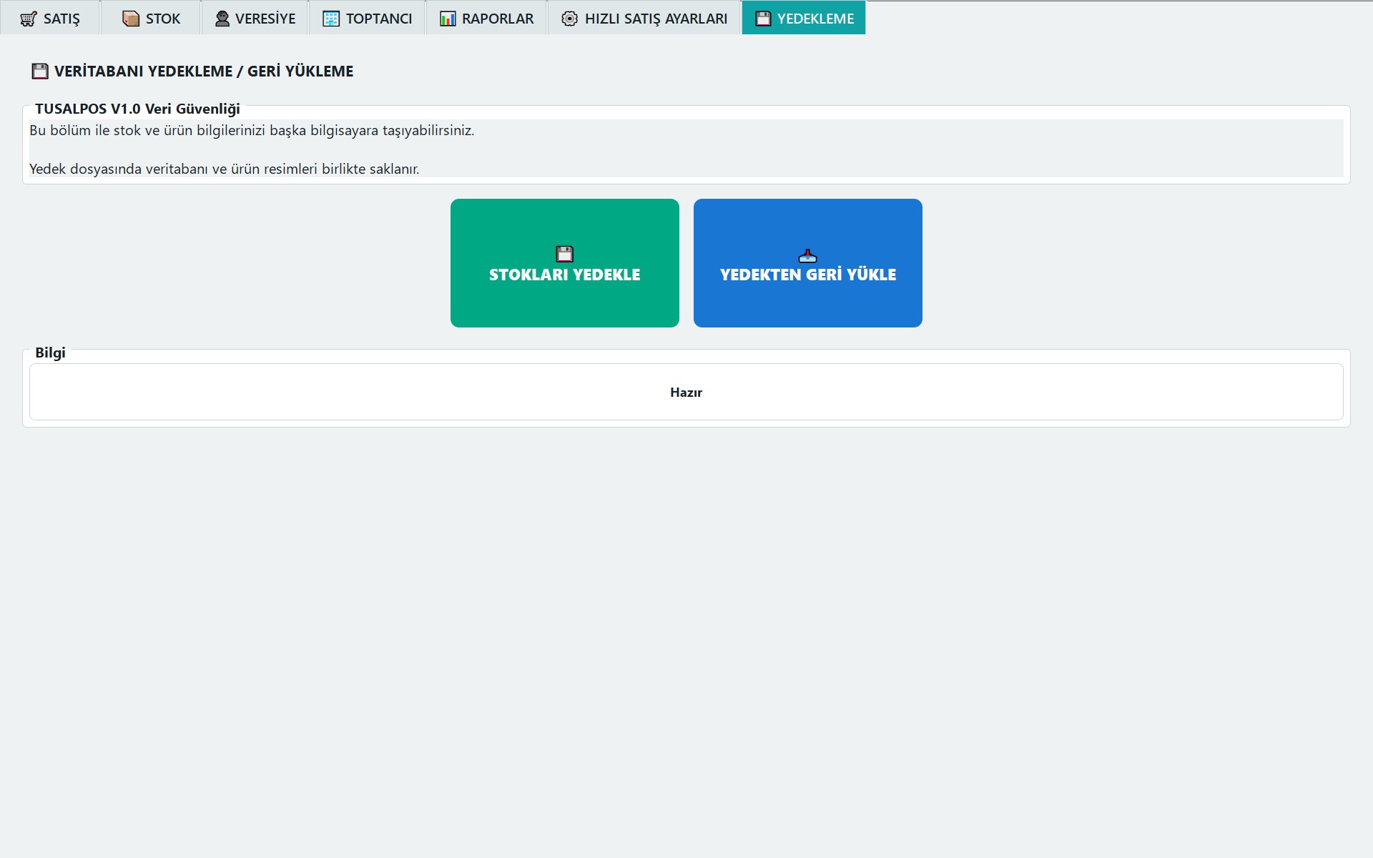Open the SATIŞ tab
This screenshot has height=858, width=1373.
[49, 18]
